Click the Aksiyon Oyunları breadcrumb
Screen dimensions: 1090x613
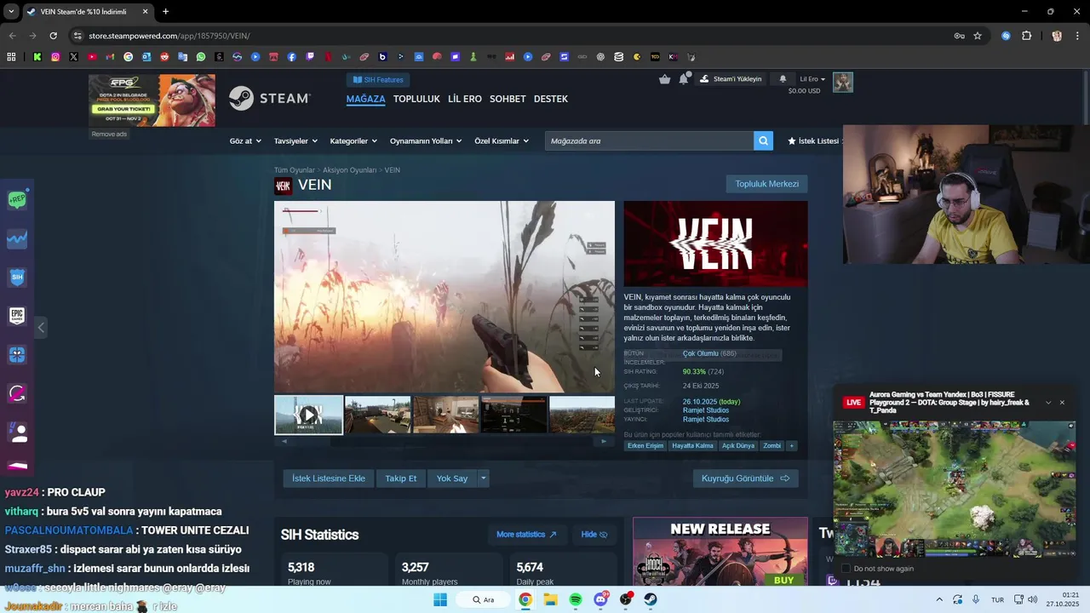coord(349,170)
